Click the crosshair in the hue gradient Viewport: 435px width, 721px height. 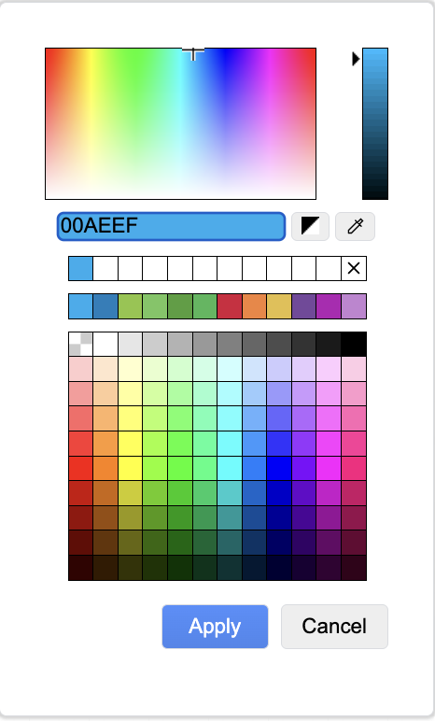(193, 53)
